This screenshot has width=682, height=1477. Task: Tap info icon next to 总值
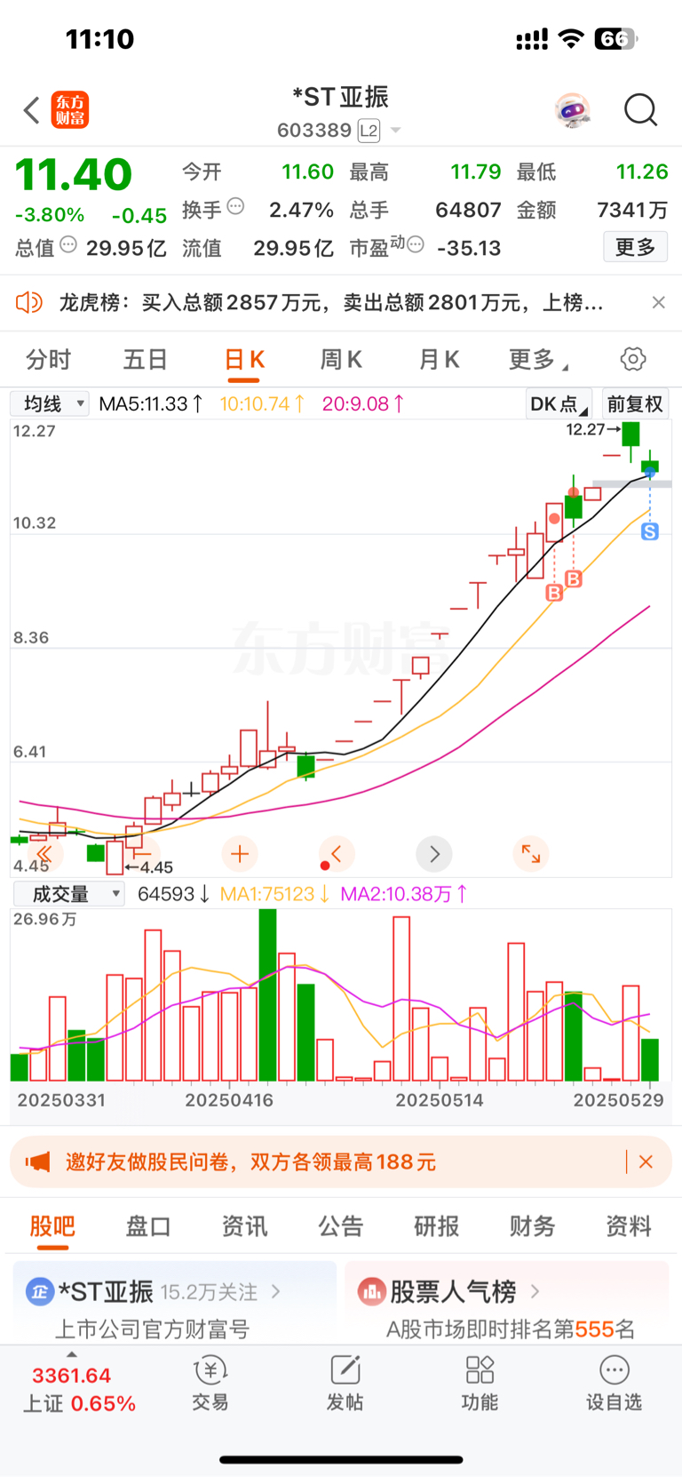(67, 245)
